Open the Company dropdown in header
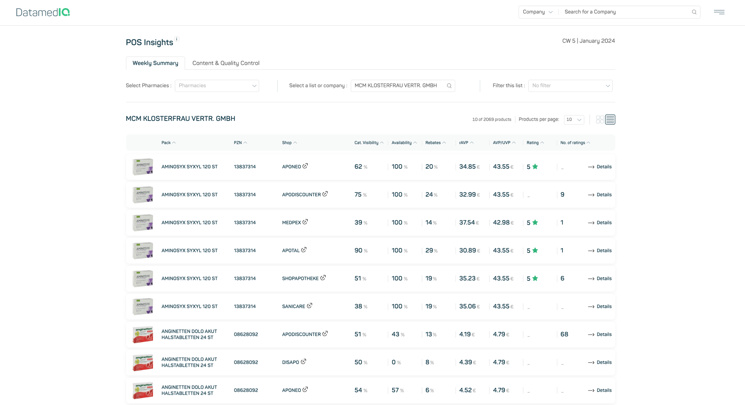745x405 pixels. [538, 12]
